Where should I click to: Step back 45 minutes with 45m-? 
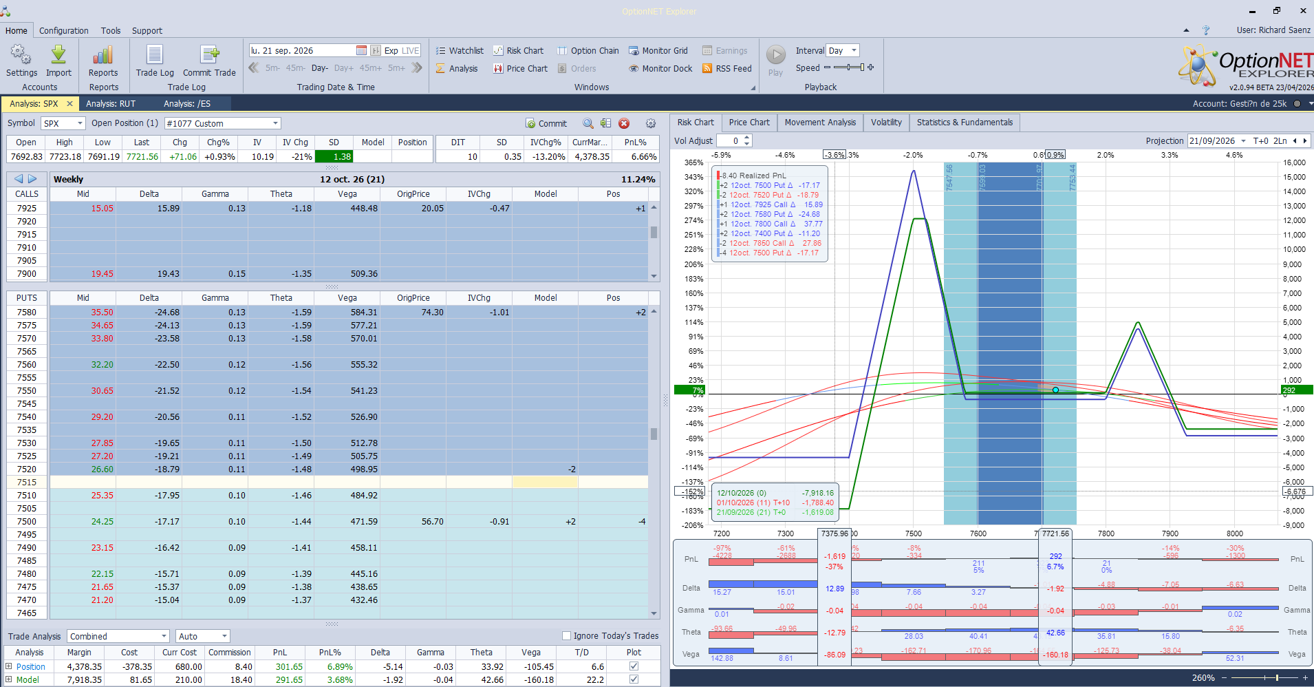296,68
